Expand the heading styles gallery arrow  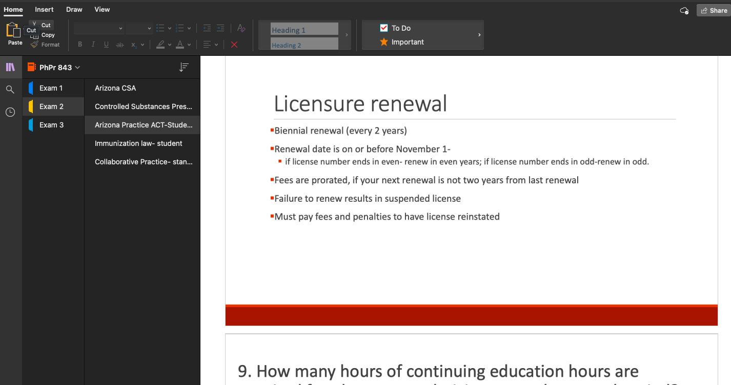click(347, 35)
